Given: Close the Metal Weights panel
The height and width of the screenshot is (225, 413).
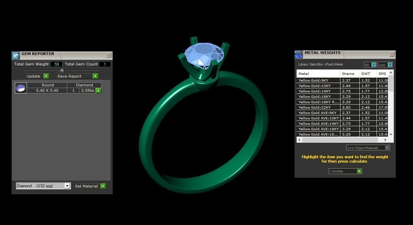Looking at the screenshot, I should [x=392, y=54].
